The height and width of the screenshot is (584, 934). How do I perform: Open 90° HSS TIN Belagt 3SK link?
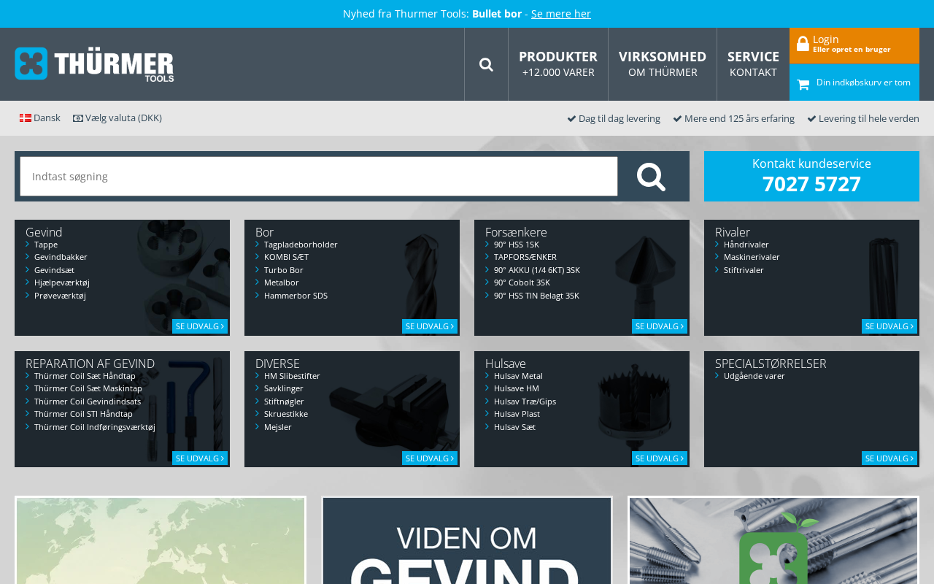tap(536, 296)
